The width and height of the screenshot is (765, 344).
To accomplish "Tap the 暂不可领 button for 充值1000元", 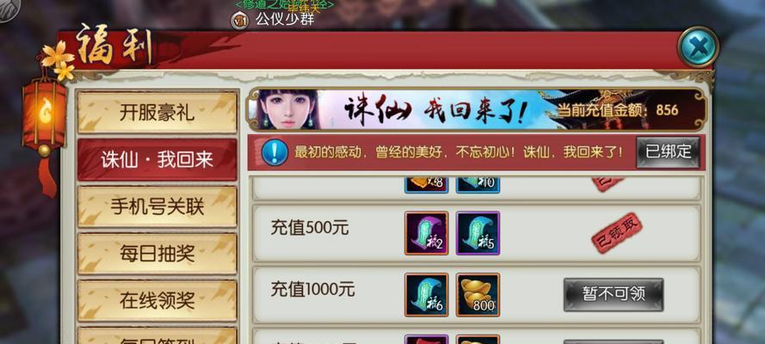I will [x=614, y=294].
